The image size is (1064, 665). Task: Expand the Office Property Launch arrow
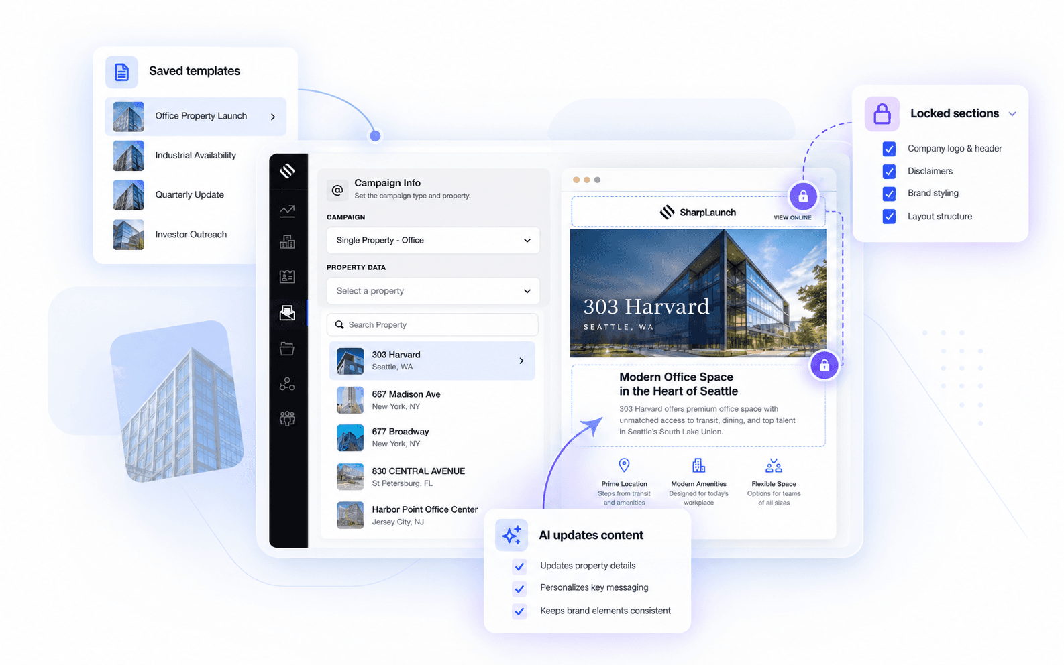pyautogui.click(x=273, y=117)
